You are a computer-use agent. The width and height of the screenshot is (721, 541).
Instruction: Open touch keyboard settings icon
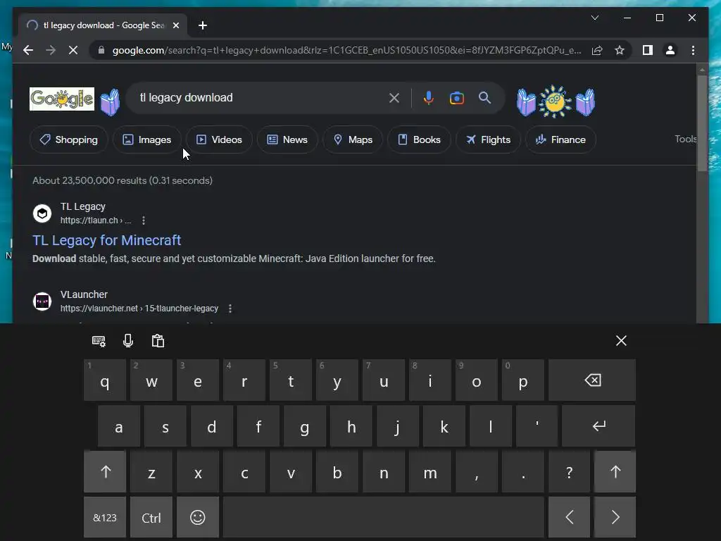click(x=99, y=341)
